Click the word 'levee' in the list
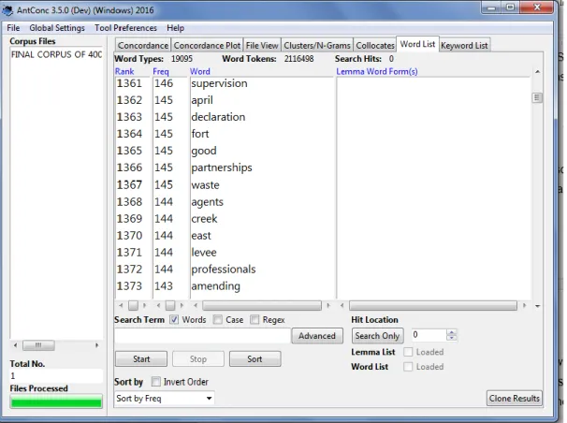This screenshot has width=567, height=423. coord(204,253)
